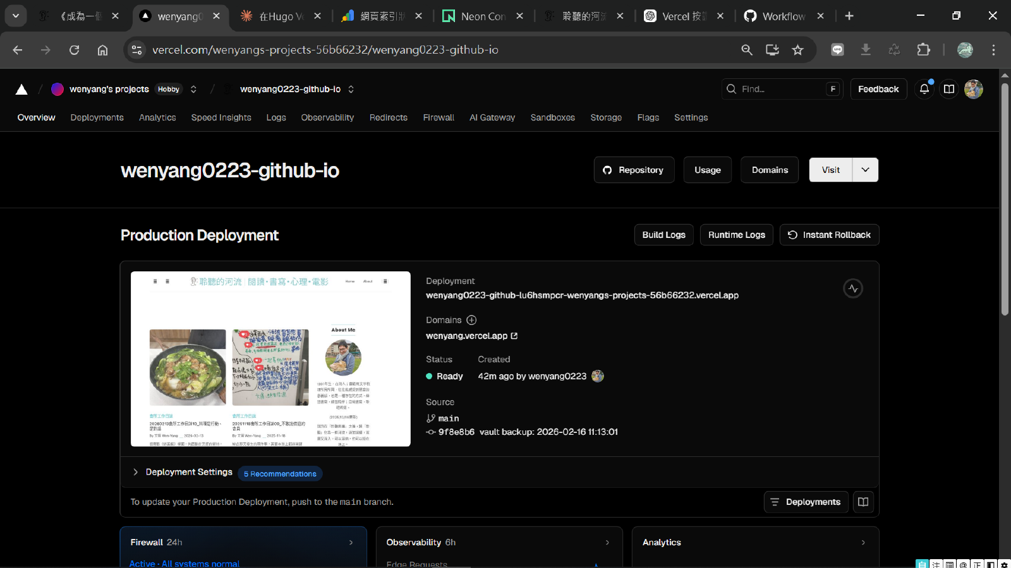Click the deployment preview thumbnail
This screenshot has height=568, width=1011.
coord(270,359)
